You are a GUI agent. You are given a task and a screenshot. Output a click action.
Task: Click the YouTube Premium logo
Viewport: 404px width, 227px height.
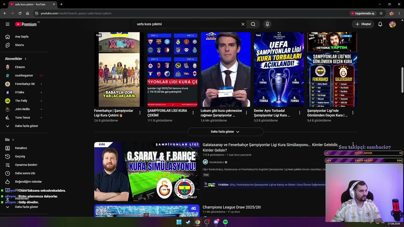(x=26, y=24)
